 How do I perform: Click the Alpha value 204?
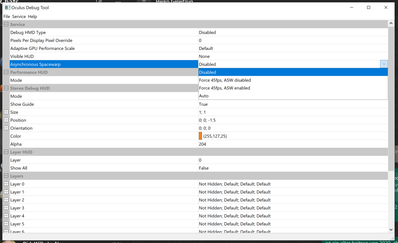[203, 144]
